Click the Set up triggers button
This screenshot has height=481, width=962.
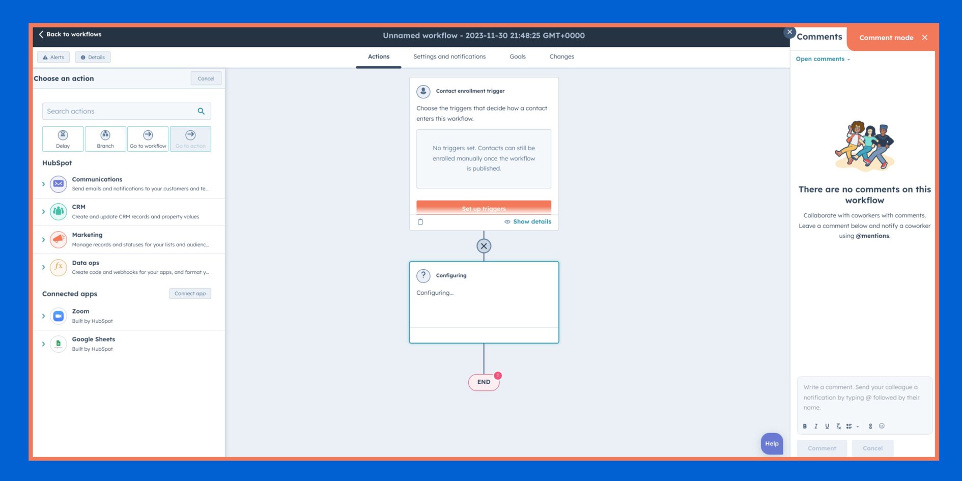[484, 208]
